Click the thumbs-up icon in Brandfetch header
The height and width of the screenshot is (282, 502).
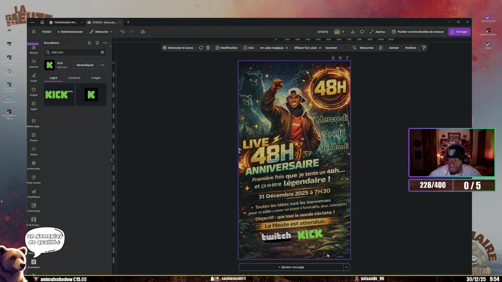click(89, 43)
